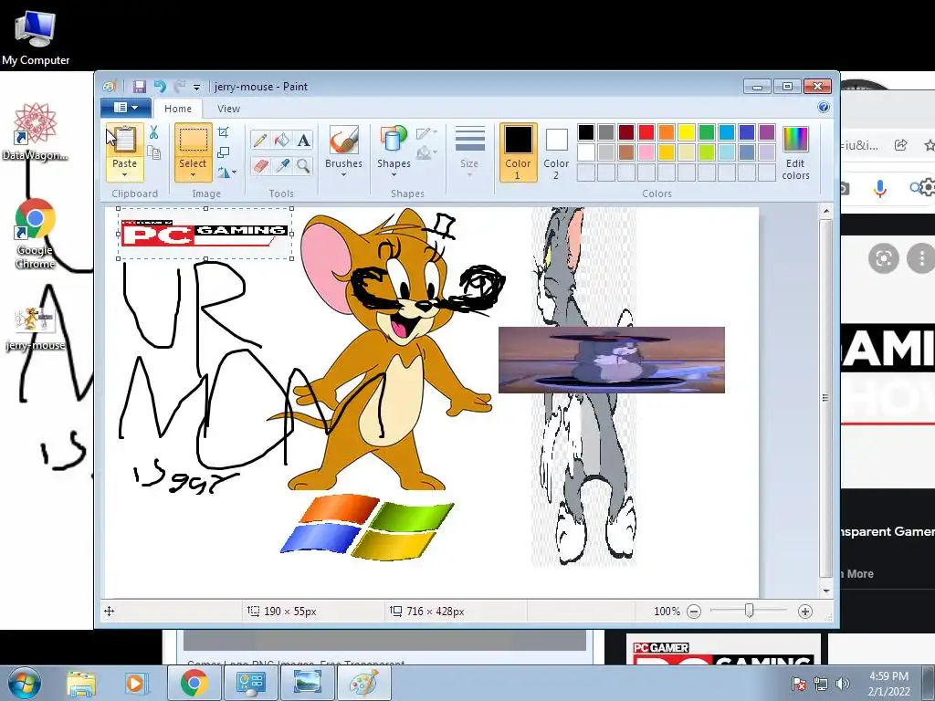Screen dimensions: 935x701
Task: Pick the yellow color swatch
Action: point(687,131)
